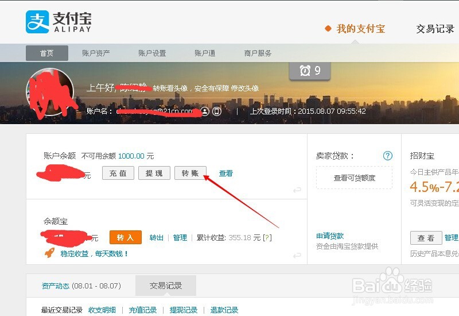Image resolution: width=459 pixels, height=316 pixels.
Task: Click the mobile phone binding icon
Action: point(217,111)
